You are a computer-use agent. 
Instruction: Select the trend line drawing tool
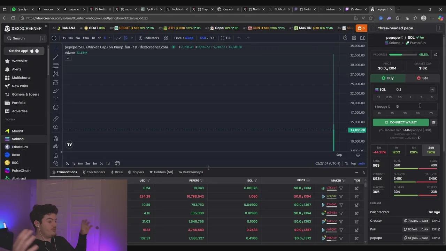[x=56, y=57]
